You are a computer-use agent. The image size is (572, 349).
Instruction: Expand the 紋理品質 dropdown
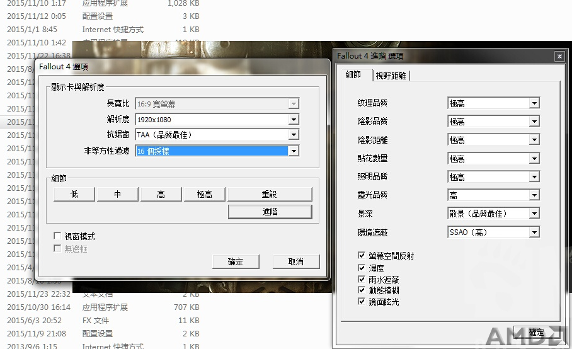[x=534, y=103]
